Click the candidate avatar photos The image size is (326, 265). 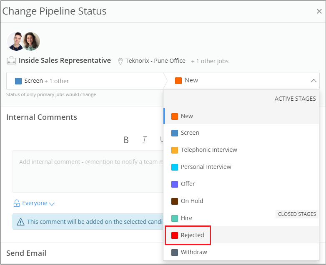pos(24,41)
